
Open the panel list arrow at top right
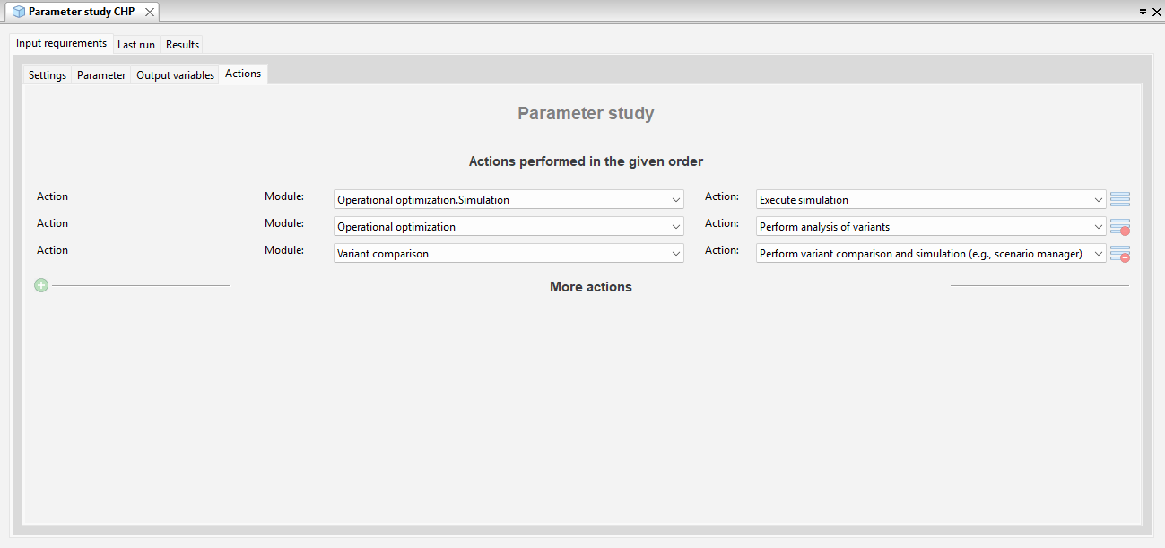1143,13
